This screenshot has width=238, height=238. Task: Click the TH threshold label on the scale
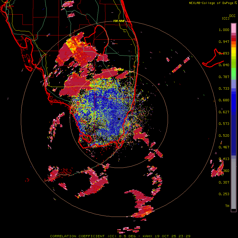click(227, 206)
